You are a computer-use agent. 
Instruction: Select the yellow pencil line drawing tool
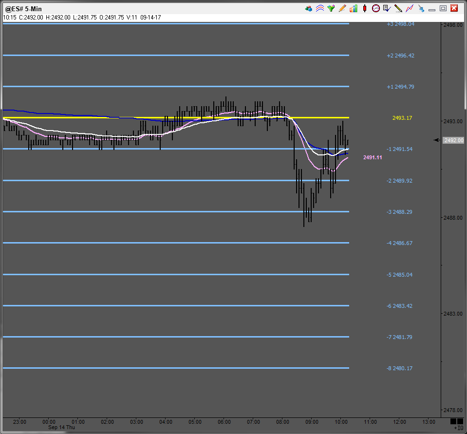click(398, 8)
